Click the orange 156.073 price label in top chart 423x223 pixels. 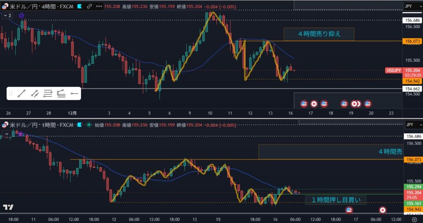(412, 41)
